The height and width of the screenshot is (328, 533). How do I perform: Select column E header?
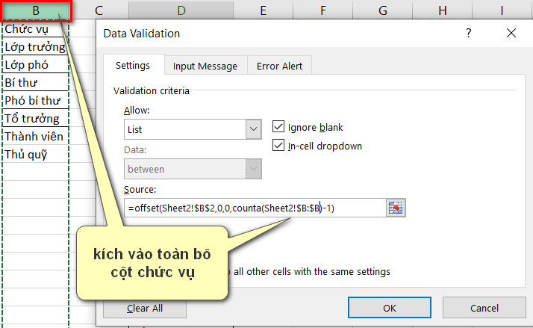[x=263, y=10]
